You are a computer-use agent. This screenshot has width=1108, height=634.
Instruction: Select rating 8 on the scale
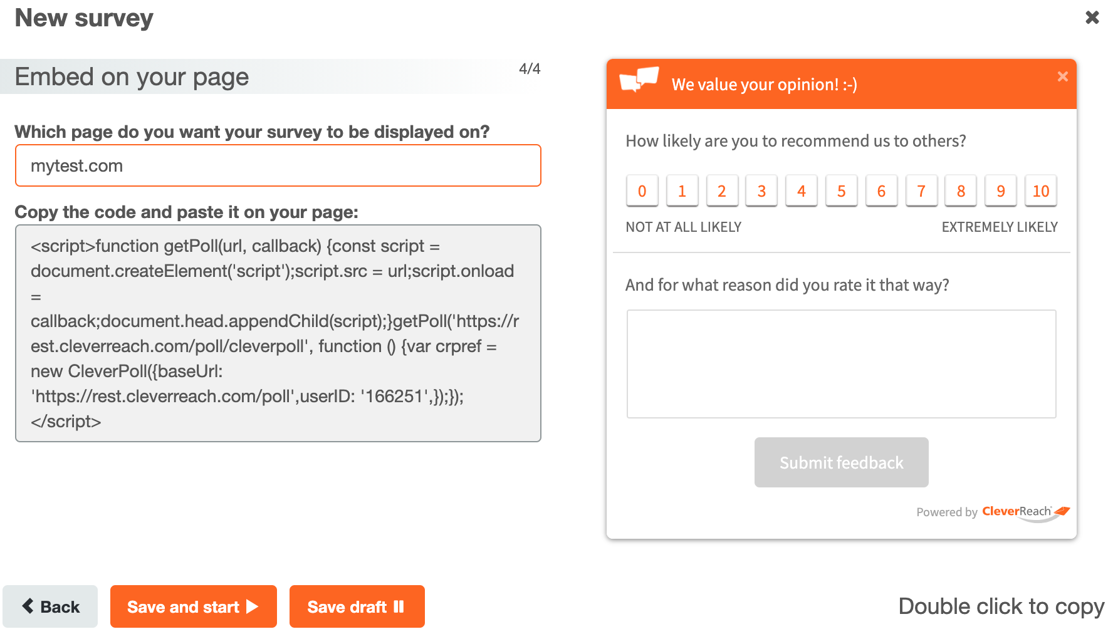(x=961, y=191)
